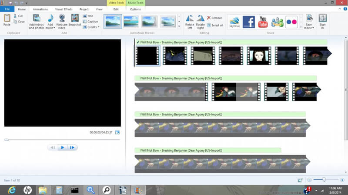Share the movie to YouTube
This screenshot has height=195, width=348.
pos(263,22)
